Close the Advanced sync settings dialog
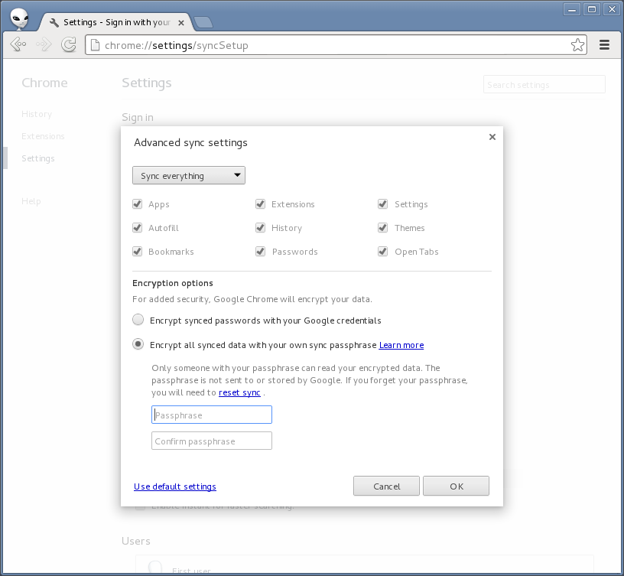Viewport: 624px width, 576px height. pyautogui.click(x=492, y=137)
